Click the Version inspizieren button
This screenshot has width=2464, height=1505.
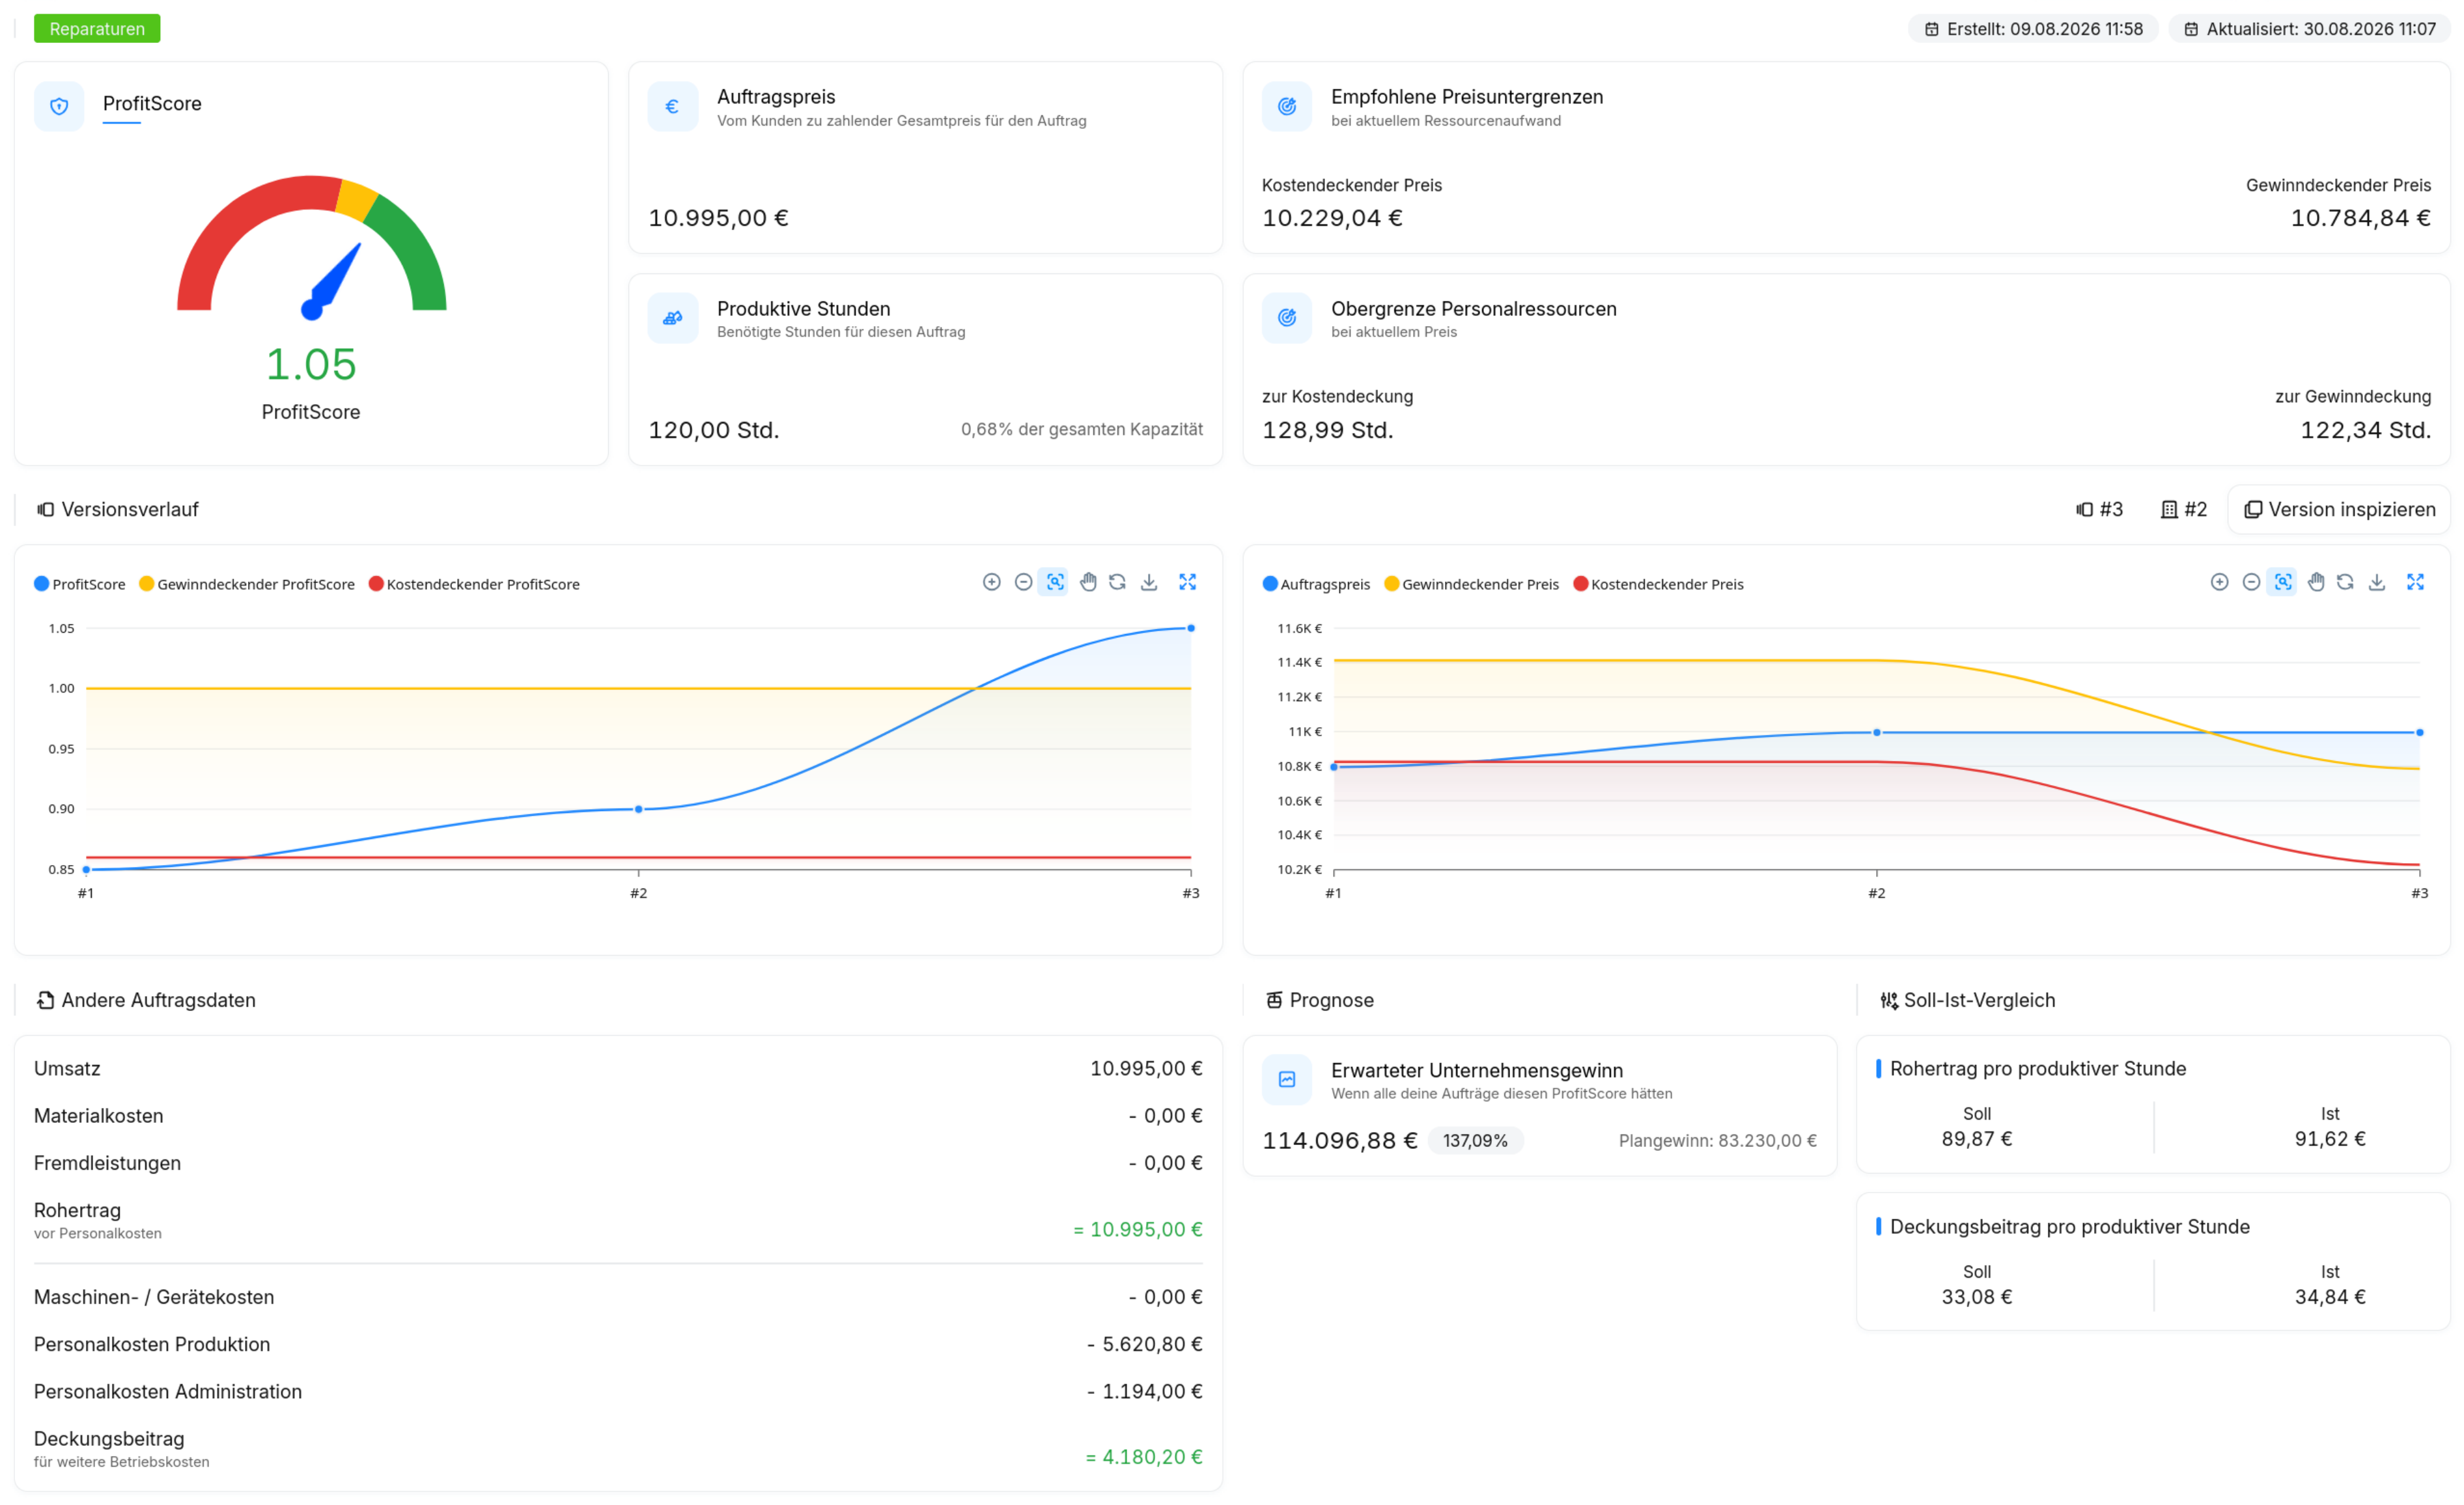[2340, 510]
